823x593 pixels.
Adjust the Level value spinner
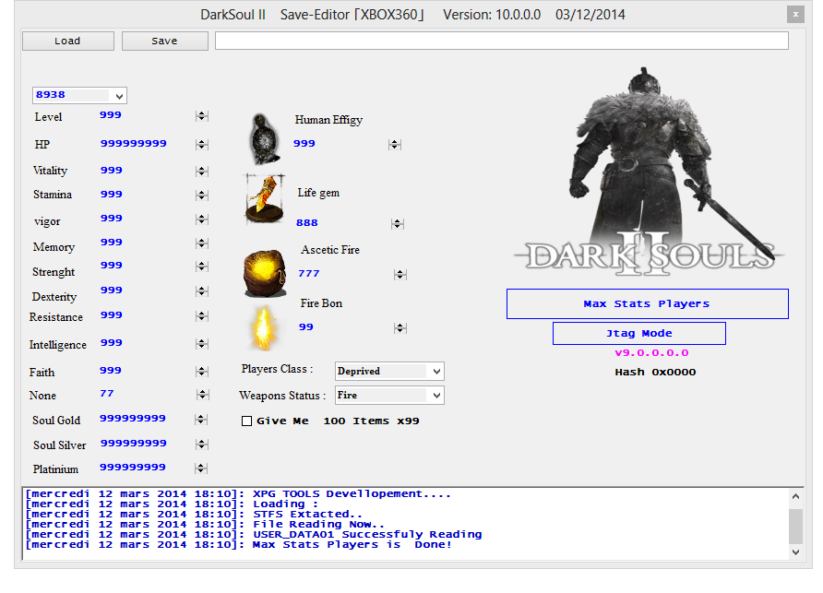pos(201,116)
